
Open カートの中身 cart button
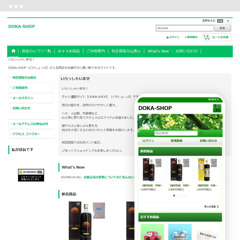216,37
